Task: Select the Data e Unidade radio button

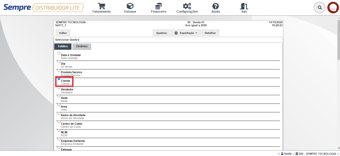Action: [x=59, y=53]
